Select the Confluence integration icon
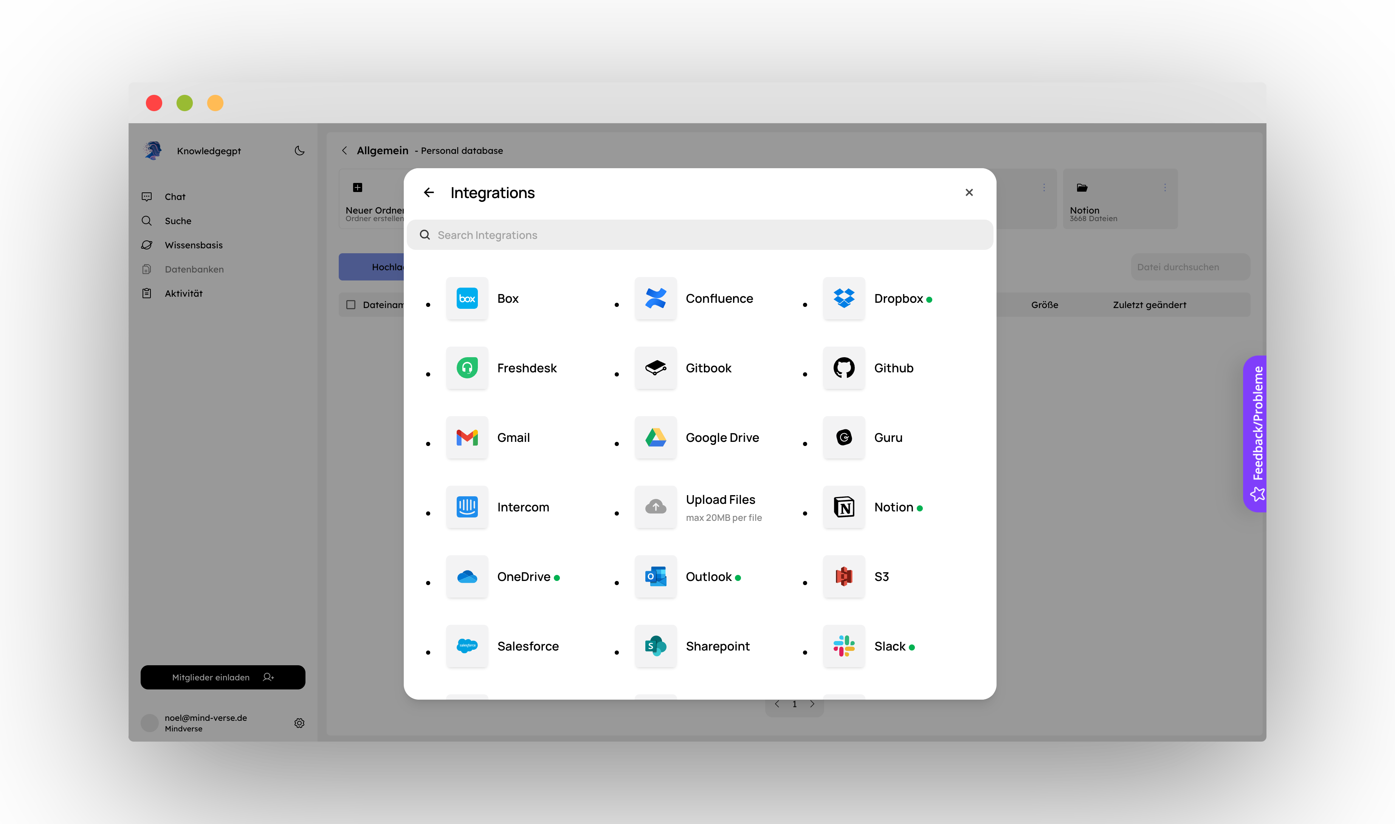 pos(655,298)
